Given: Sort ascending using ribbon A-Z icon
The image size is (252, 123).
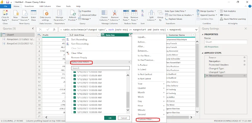Looking at the screenshot, I should 143,11.
